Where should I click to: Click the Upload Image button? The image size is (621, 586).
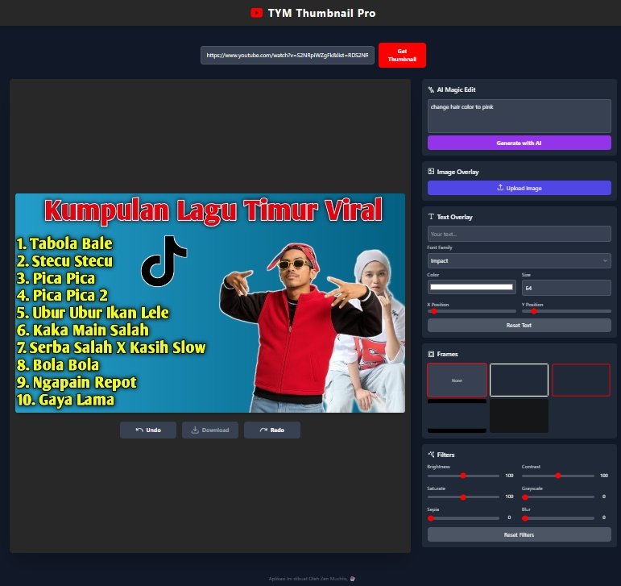coord(519,188)
